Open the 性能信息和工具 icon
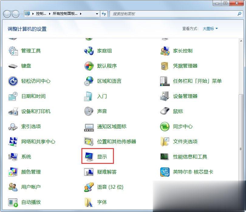This screenshot has width=246, height=212. click(165, 157)
